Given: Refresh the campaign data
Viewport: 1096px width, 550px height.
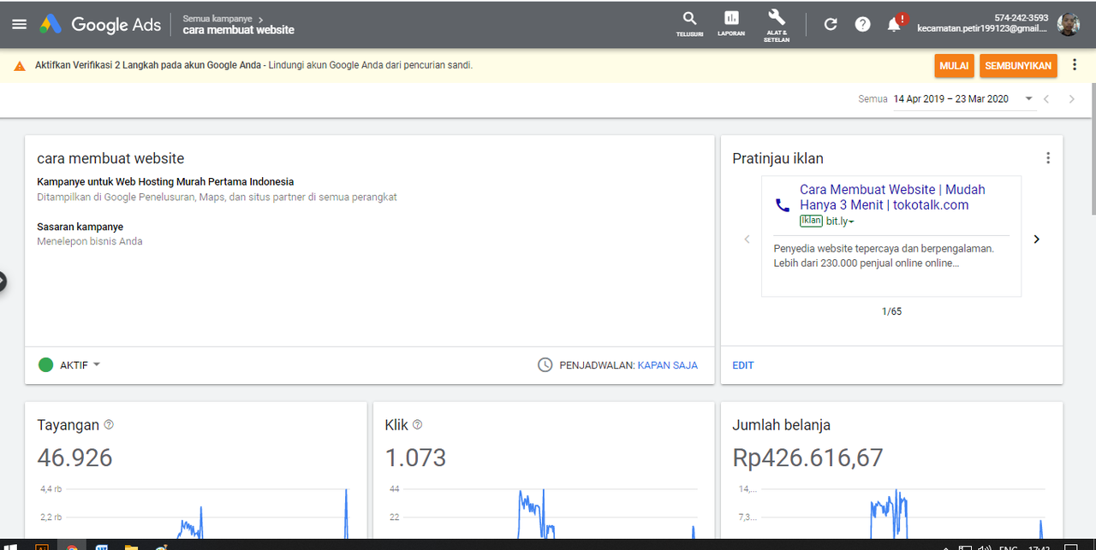Looking at the screenshot, I should click(x=830, y=25).
